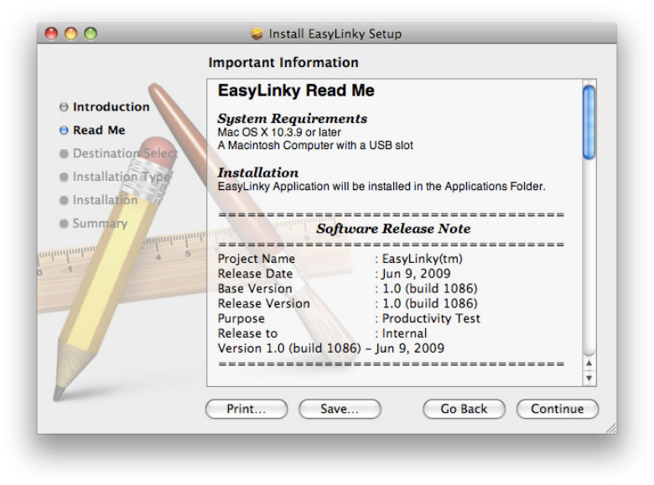654x485 pixels.
Task: Click the empty scrollbar track below the thumb
Action: 589,258
